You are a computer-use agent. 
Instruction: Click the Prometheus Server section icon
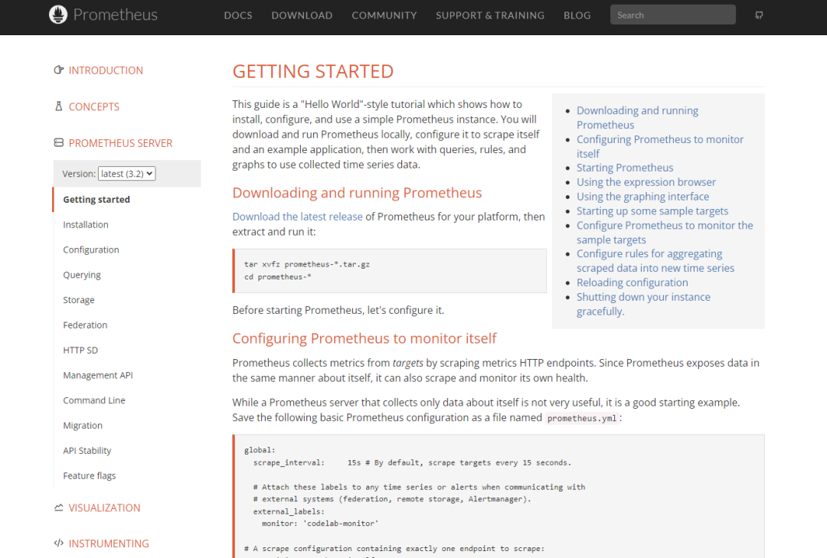58,143
